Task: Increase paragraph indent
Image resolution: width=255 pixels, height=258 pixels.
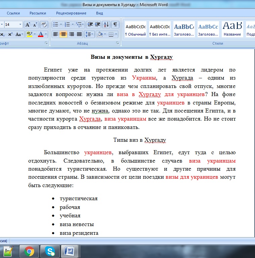Action: point(97,25)
